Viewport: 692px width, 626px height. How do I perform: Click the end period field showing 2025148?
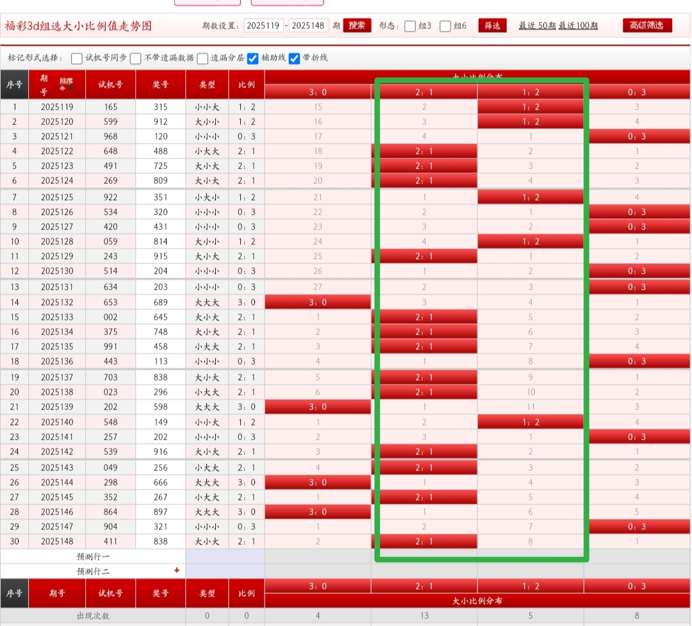click(x=309, y=26)
